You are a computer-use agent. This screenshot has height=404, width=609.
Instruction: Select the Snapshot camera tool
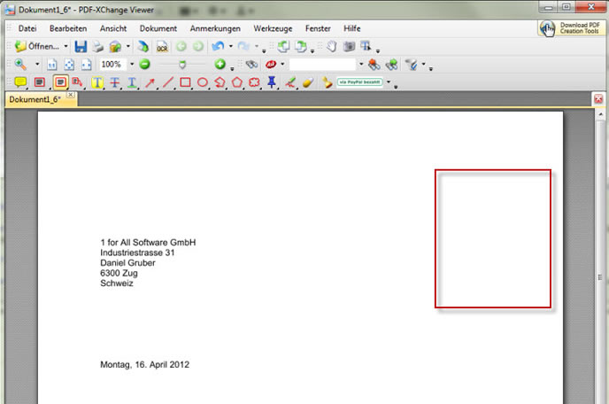coord(348,46)
